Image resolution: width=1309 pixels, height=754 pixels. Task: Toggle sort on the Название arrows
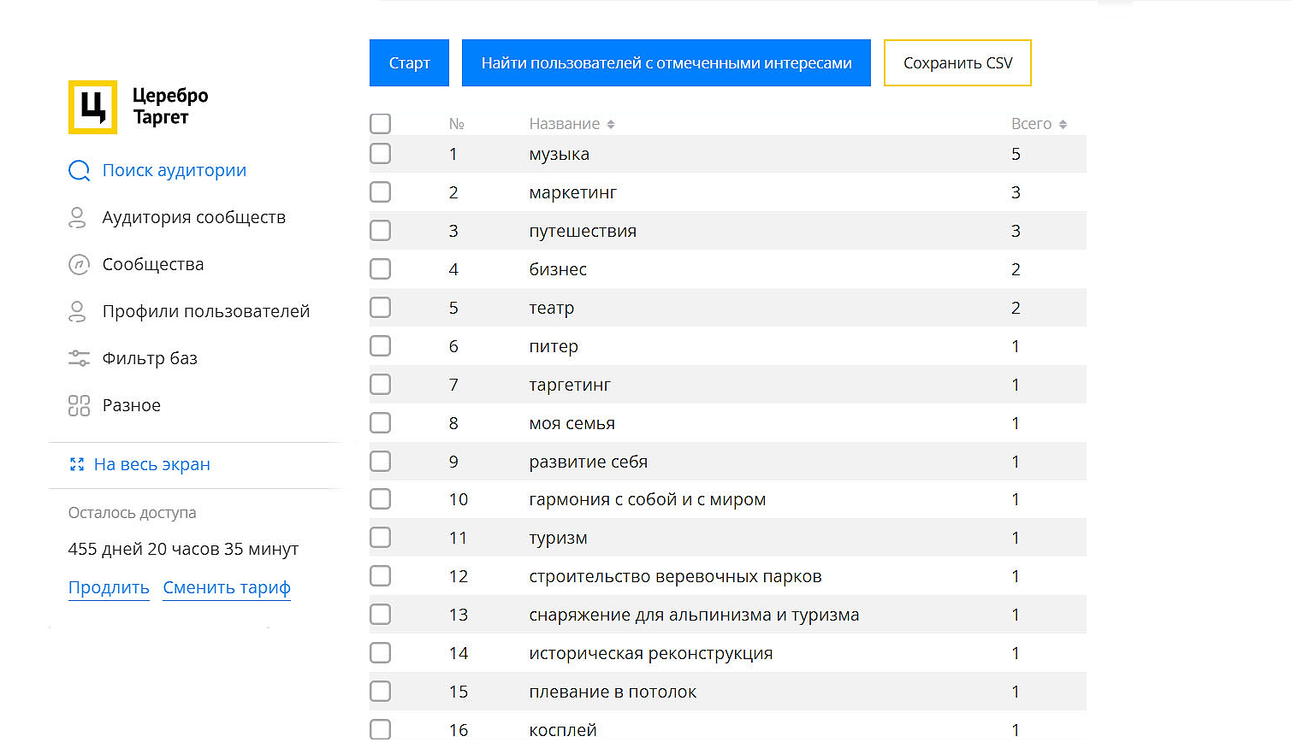[611, 123]
